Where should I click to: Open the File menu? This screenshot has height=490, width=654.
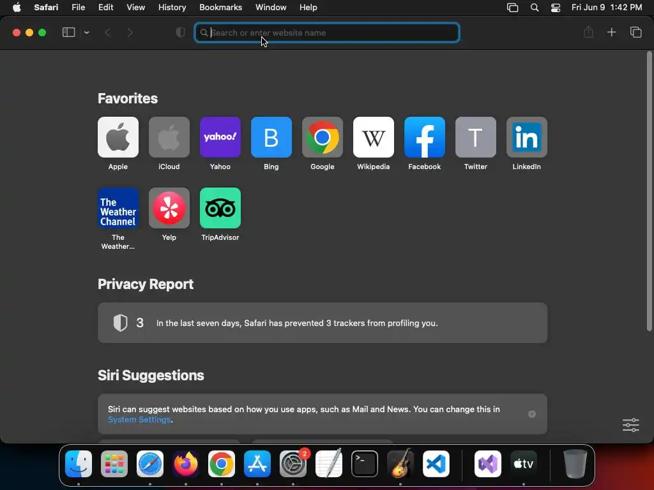78,8
